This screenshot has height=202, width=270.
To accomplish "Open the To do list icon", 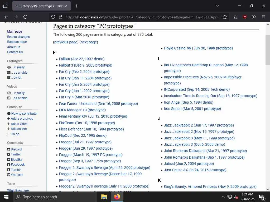I will click(9, 134).
